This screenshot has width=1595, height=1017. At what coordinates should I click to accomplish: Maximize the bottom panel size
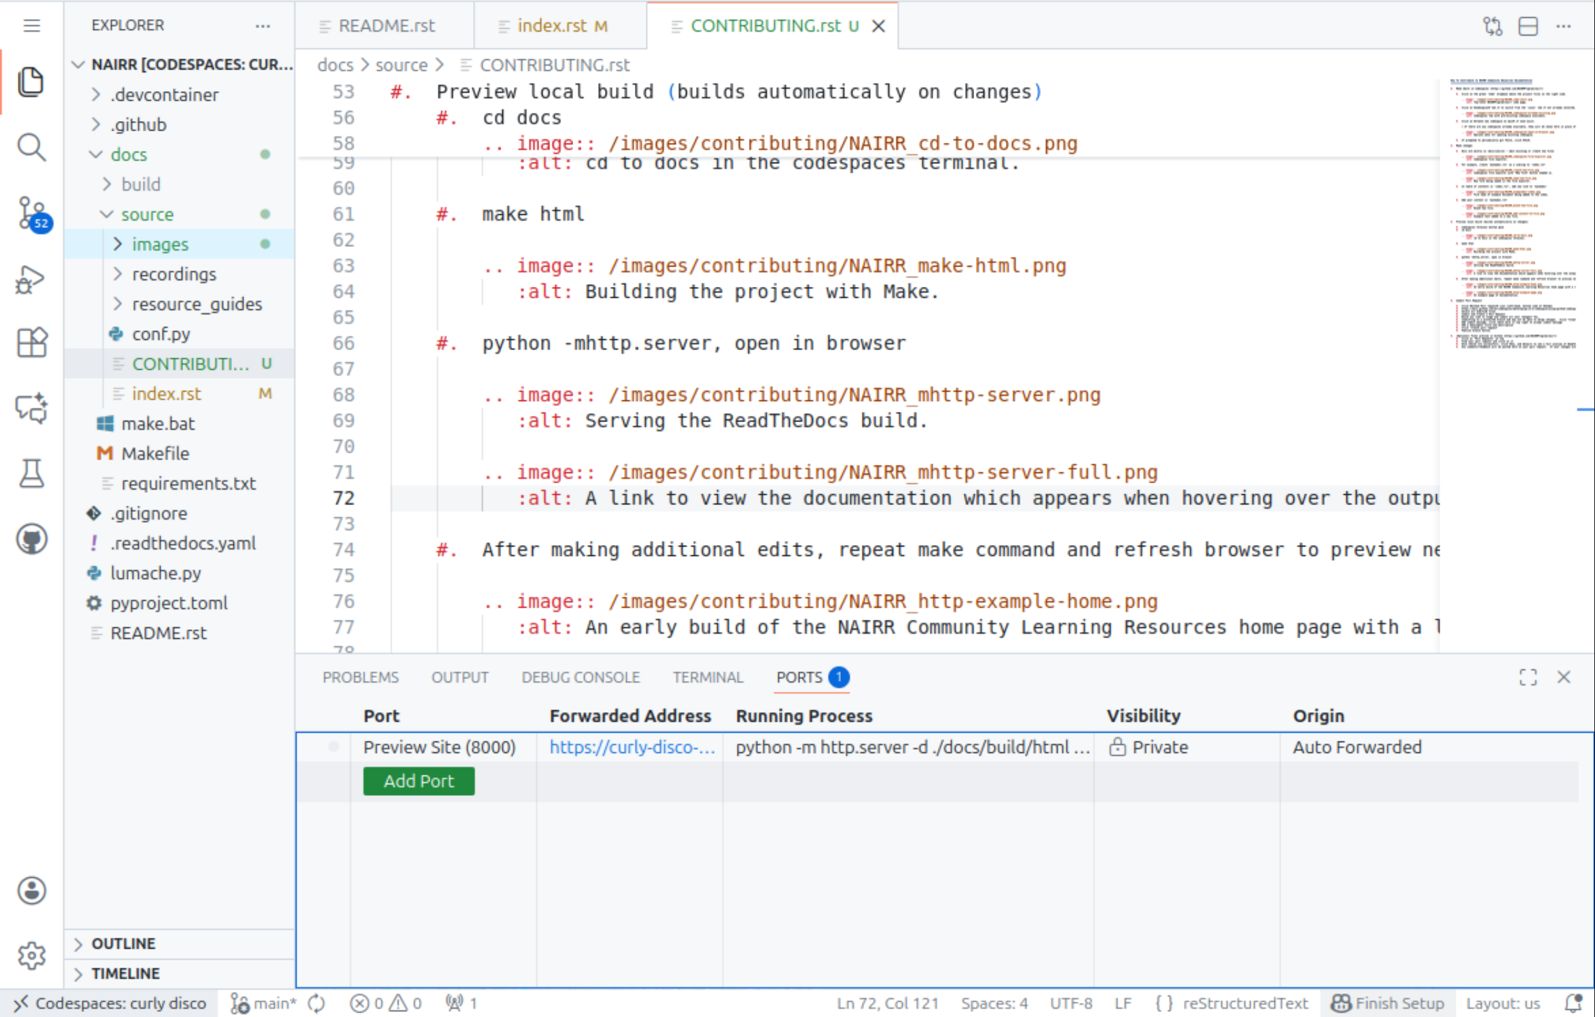[x=1528, y=677]
